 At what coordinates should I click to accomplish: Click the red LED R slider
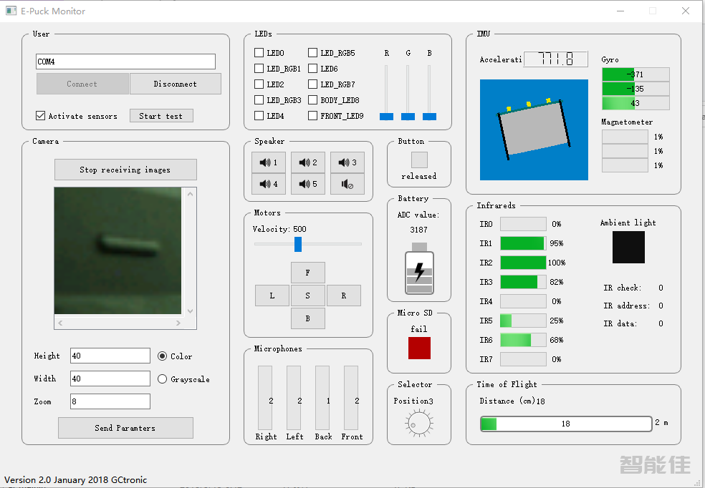tap(387, 116)
